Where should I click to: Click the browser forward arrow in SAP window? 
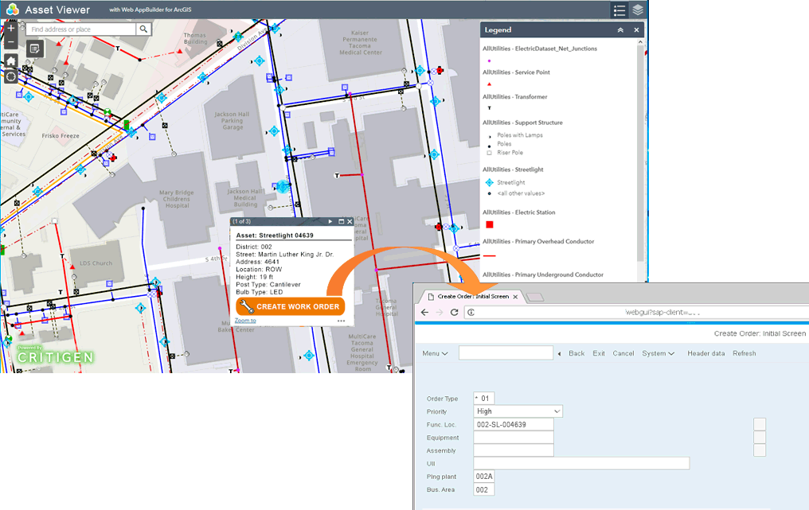tap(440, 313)
